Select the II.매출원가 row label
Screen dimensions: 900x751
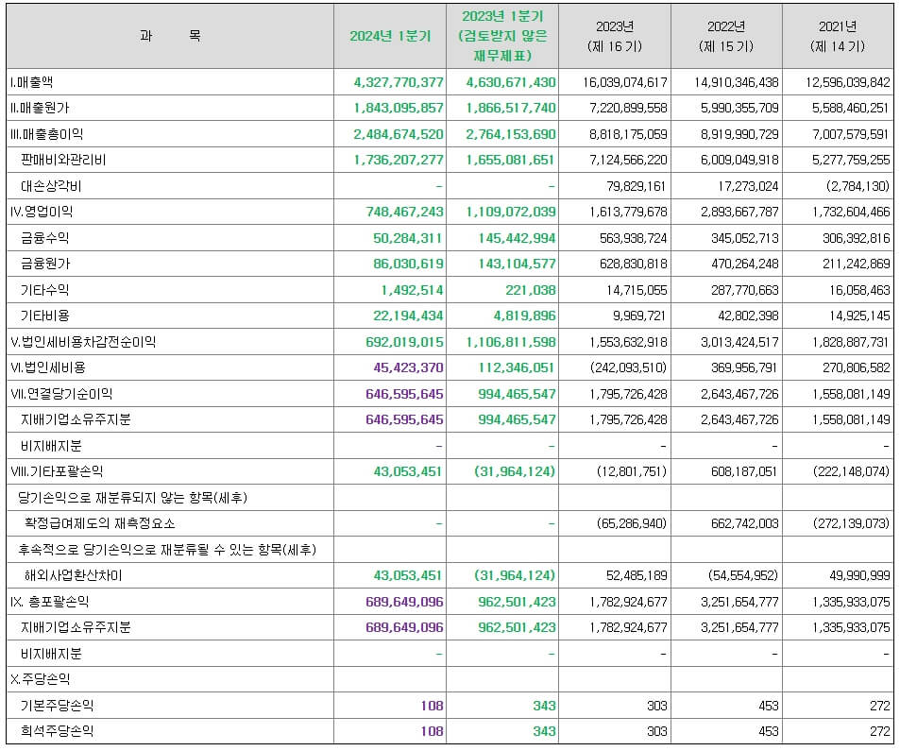[x=42, y=110]
